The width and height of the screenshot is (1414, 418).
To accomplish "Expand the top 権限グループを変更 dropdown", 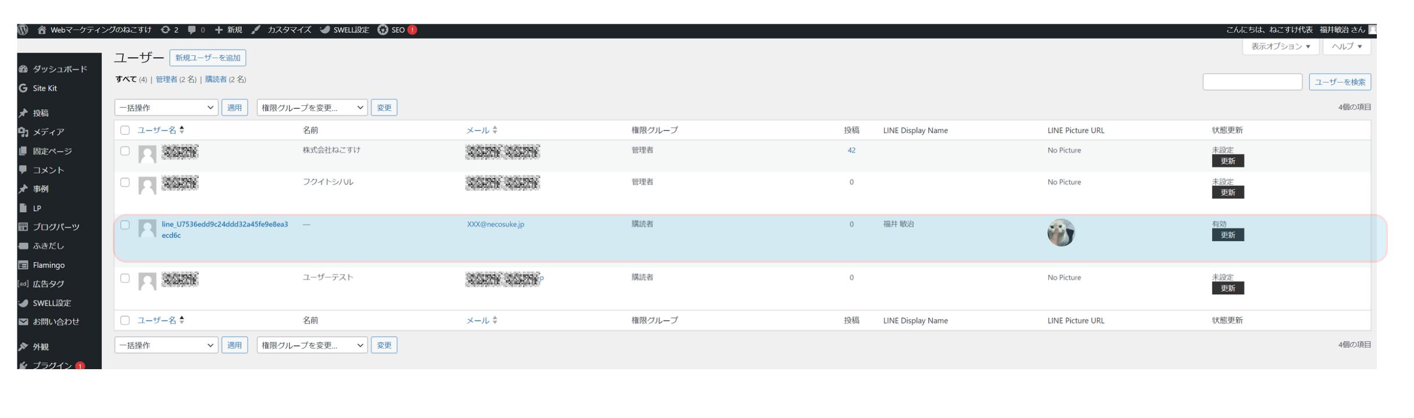I will point(312,108).
